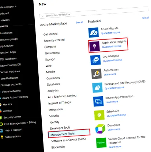Viewport: 151px width, 152px height.
Task: Select Blockchain category
Action: coord(58,147)
